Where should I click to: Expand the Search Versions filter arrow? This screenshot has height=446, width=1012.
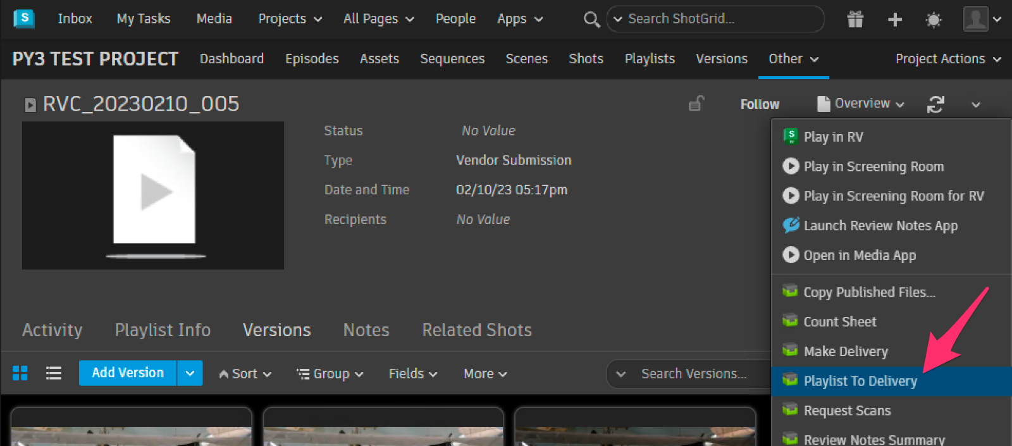[621, 374]
